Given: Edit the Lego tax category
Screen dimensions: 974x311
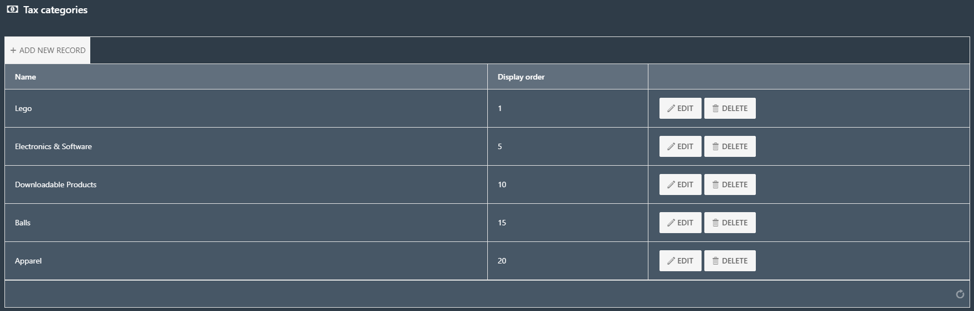Looking at the screenshot, I should [x=680, y=108].
